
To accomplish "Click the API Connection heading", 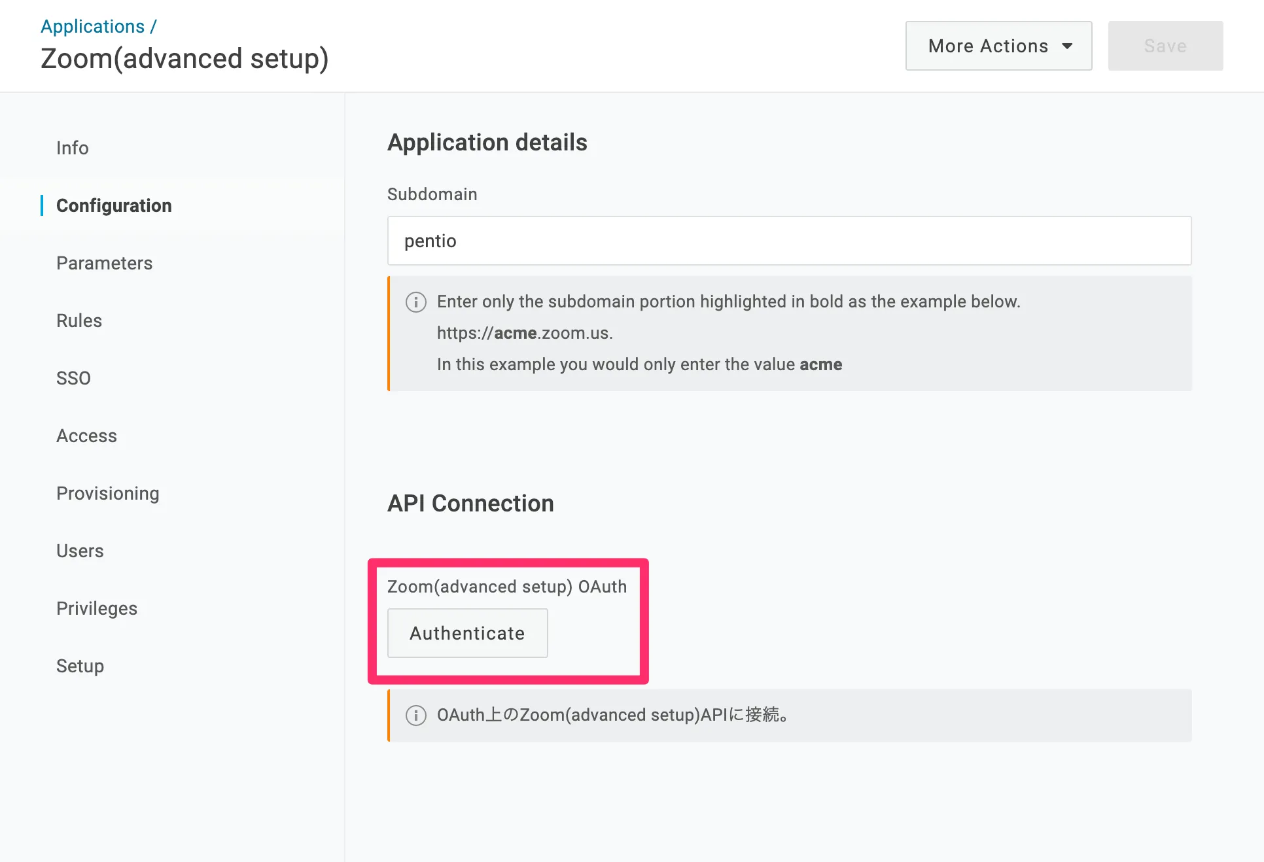I will point(470,504).
